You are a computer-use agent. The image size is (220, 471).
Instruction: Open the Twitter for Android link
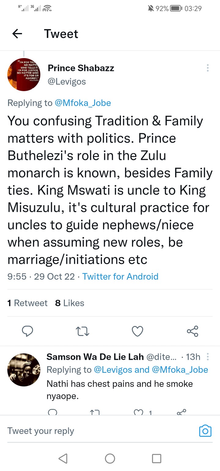coord(120,276)
